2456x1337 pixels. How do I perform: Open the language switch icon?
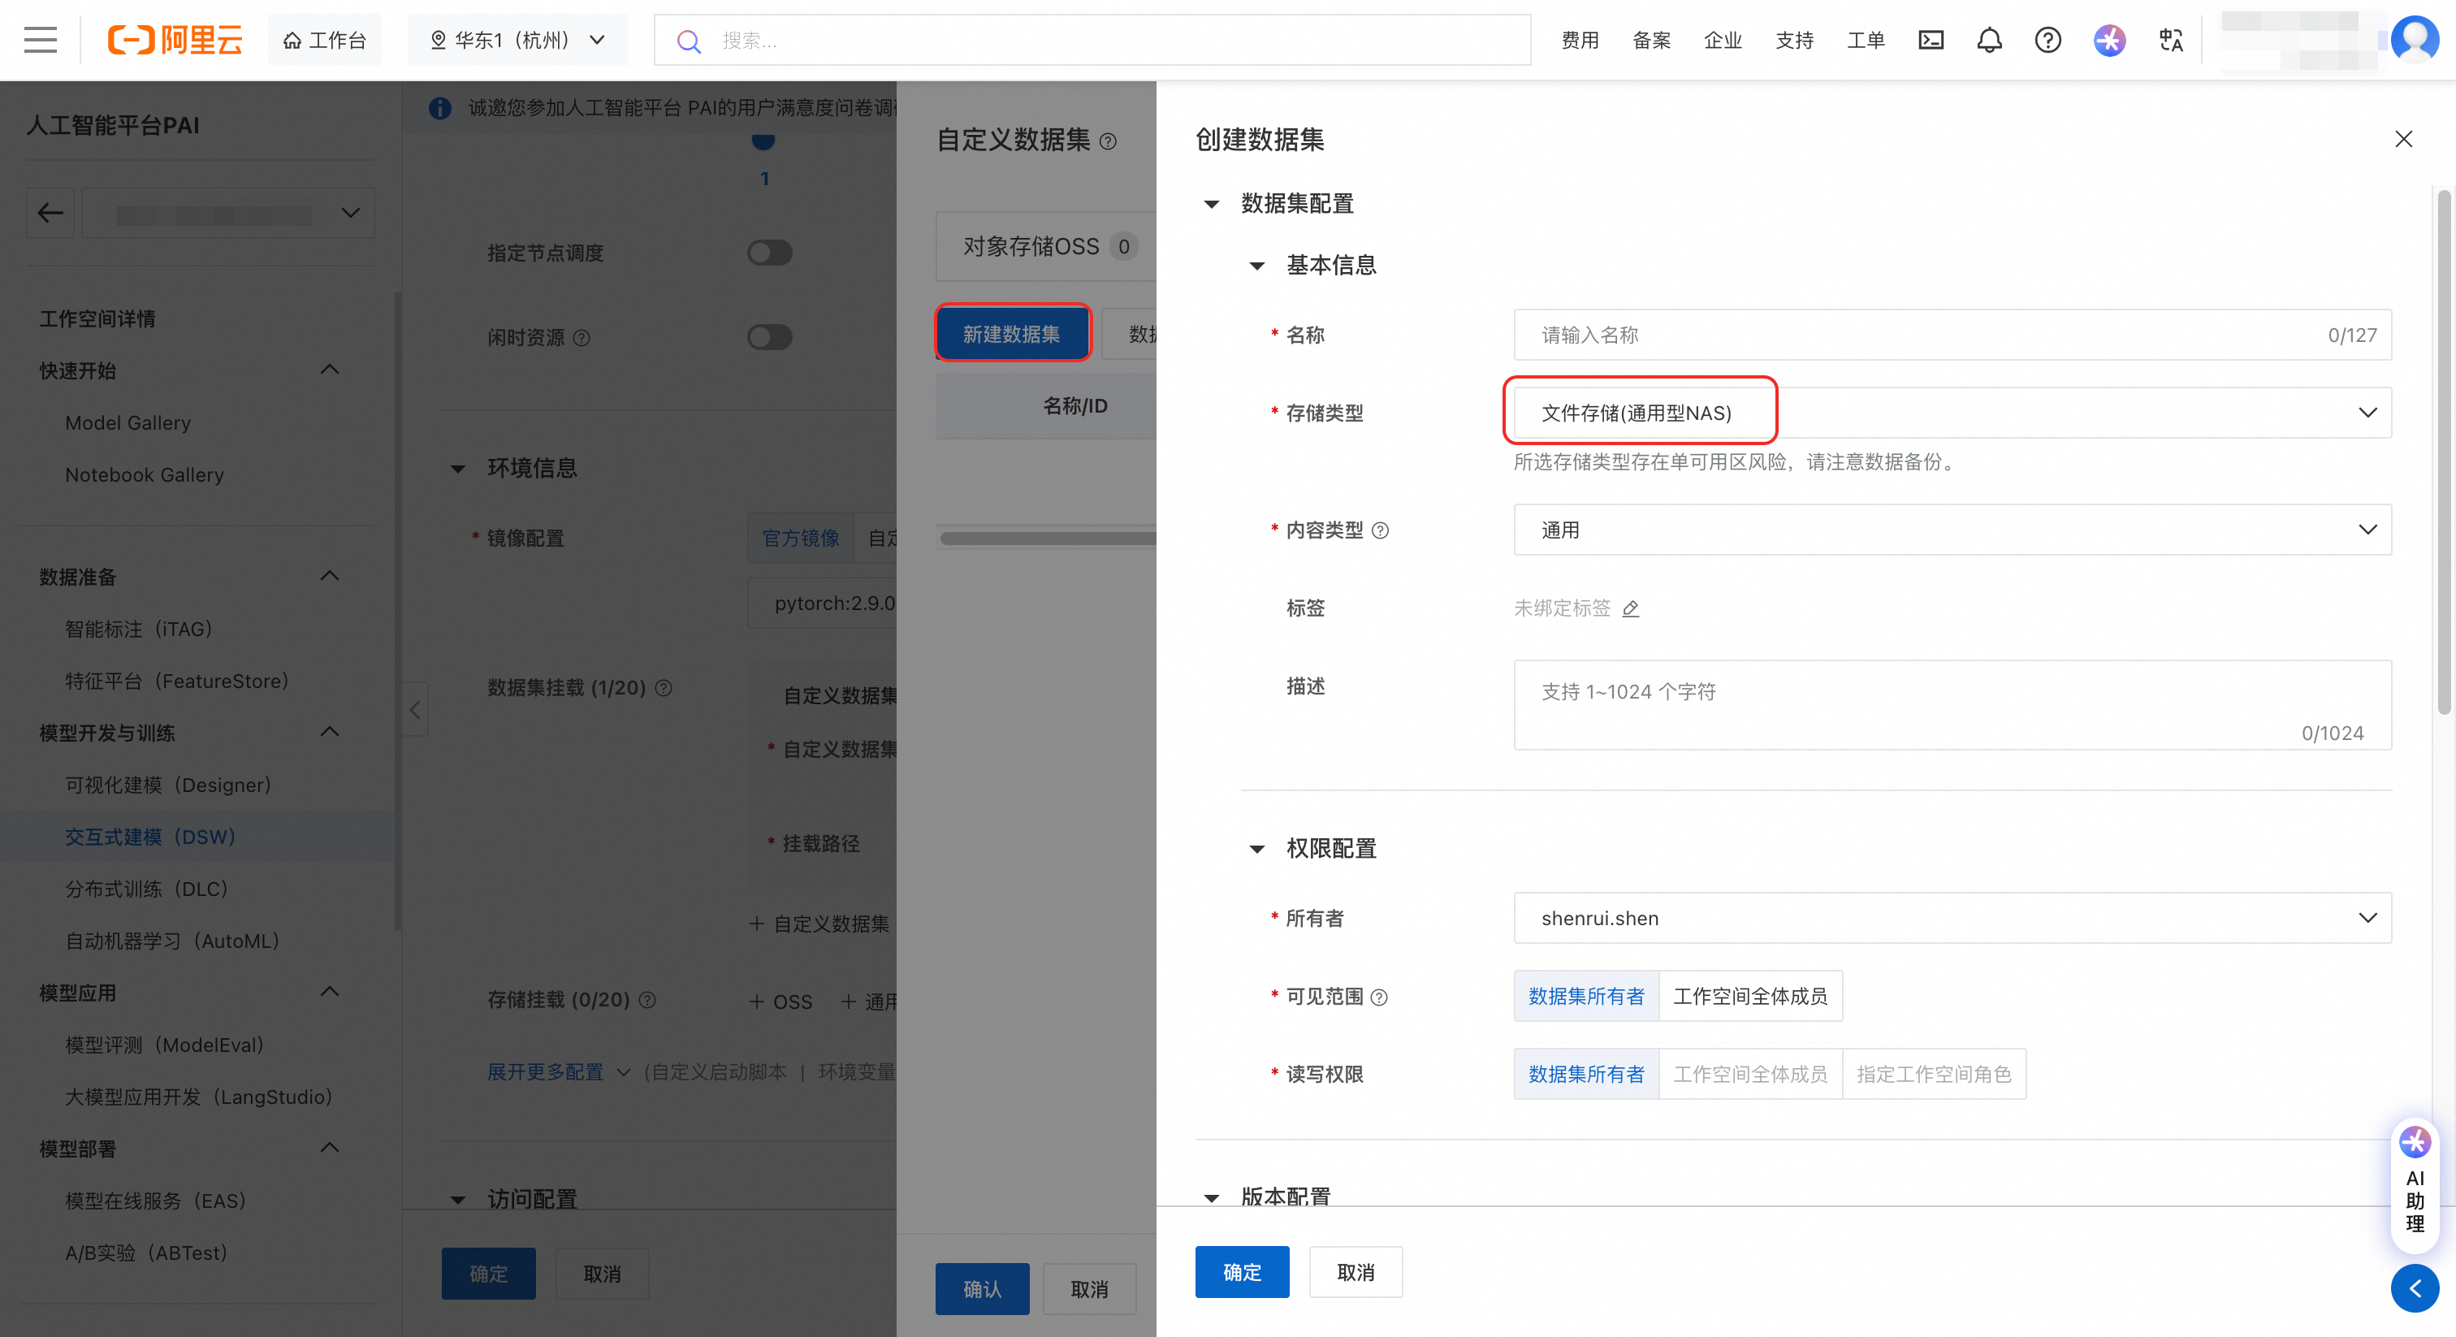point(2171,40)
